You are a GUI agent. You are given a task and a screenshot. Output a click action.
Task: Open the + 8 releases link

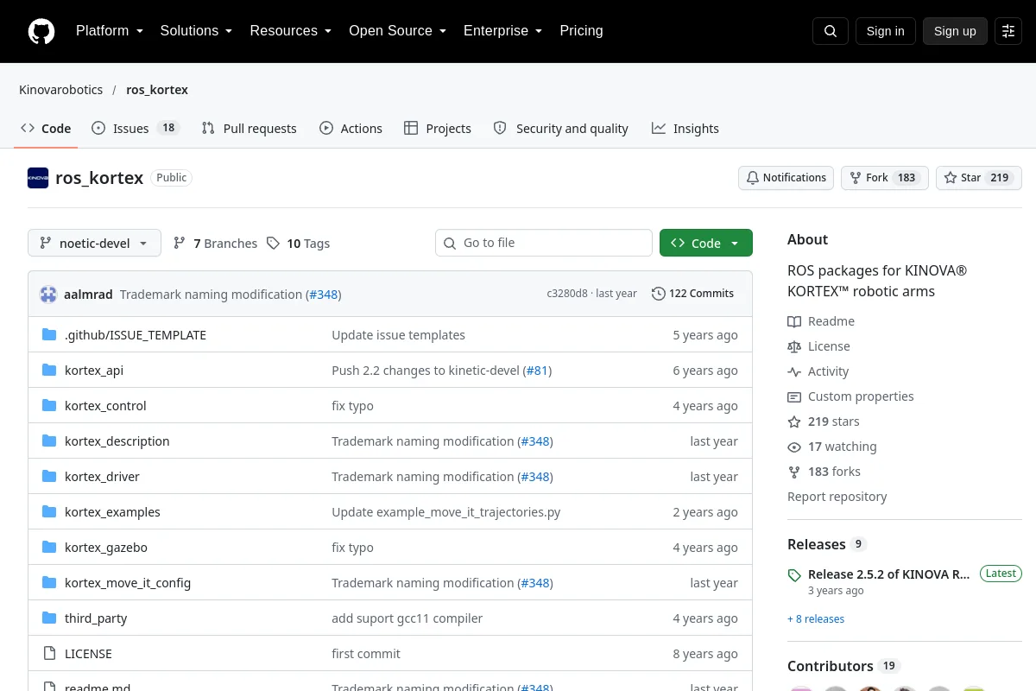(x=816, y=619)
